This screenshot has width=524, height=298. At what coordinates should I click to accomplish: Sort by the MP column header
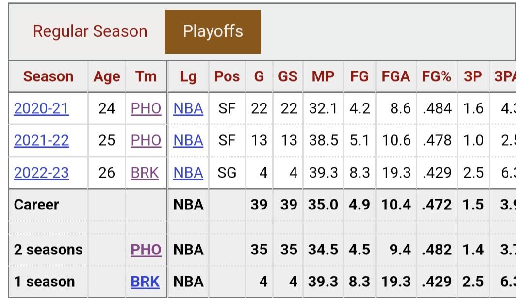tap(323, 76)
